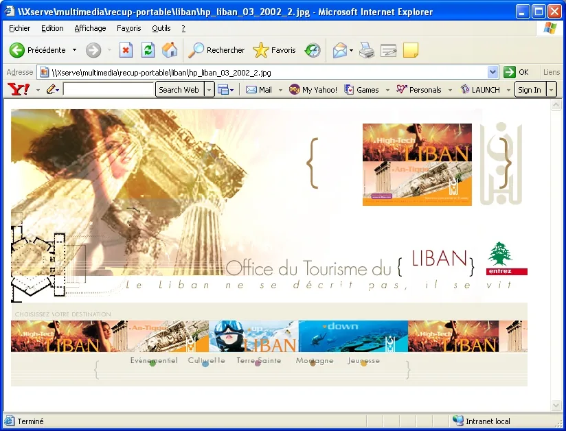This screenshot has height=431, width=566.
Task: Click in the address bar field
Action: [x=267, y=73]
